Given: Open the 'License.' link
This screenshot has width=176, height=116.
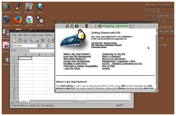Looking at the screenshot, I should (106, 69).
